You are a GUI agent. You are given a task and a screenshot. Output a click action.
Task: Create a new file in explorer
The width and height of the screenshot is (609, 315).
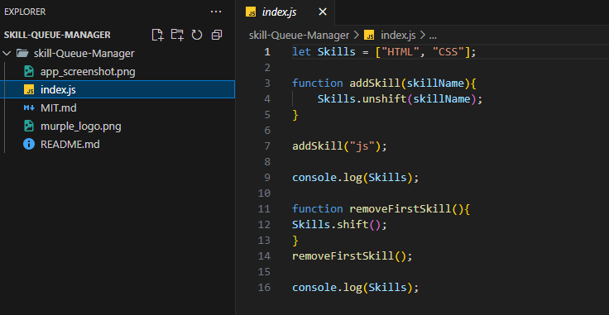click(x=157, y=35)
